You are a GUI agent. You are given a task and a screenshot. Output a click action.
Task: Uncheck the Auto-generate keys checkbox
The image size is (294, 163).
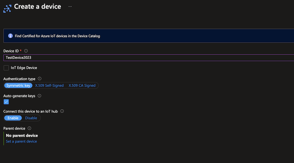tap(6, 102)
